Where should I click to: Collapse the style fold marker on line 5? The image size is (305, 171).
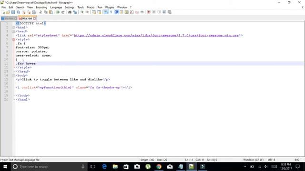pos(14,39)
